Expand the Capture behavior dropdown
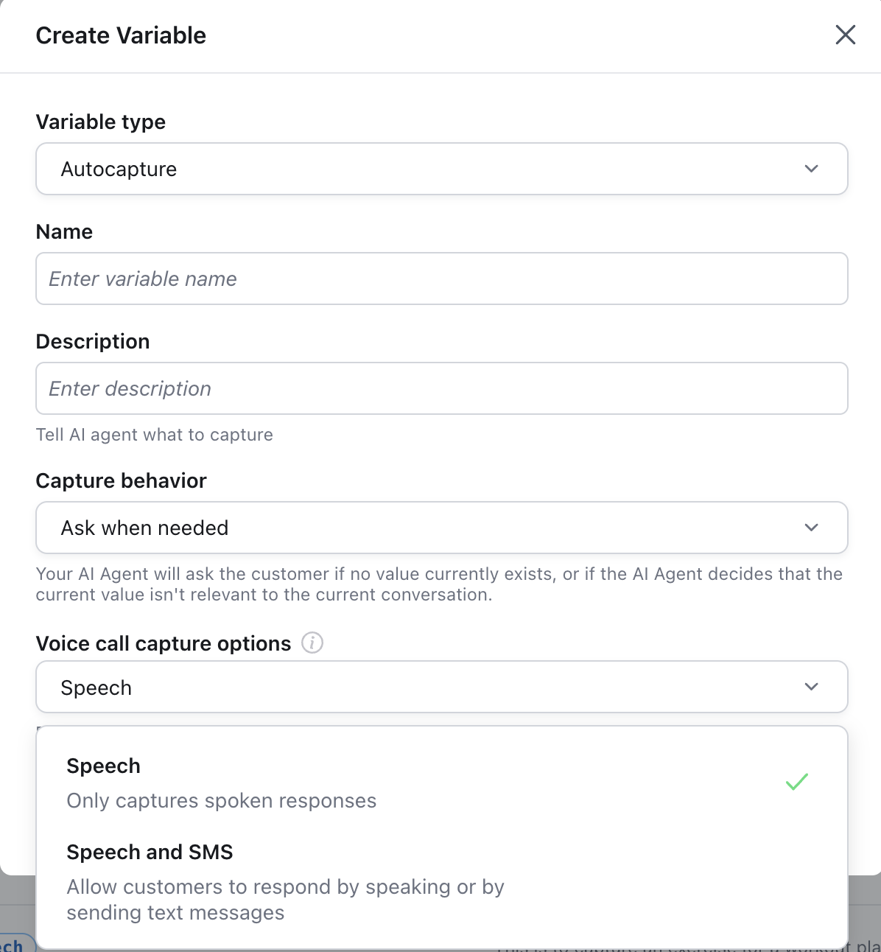 pos(441,528)
